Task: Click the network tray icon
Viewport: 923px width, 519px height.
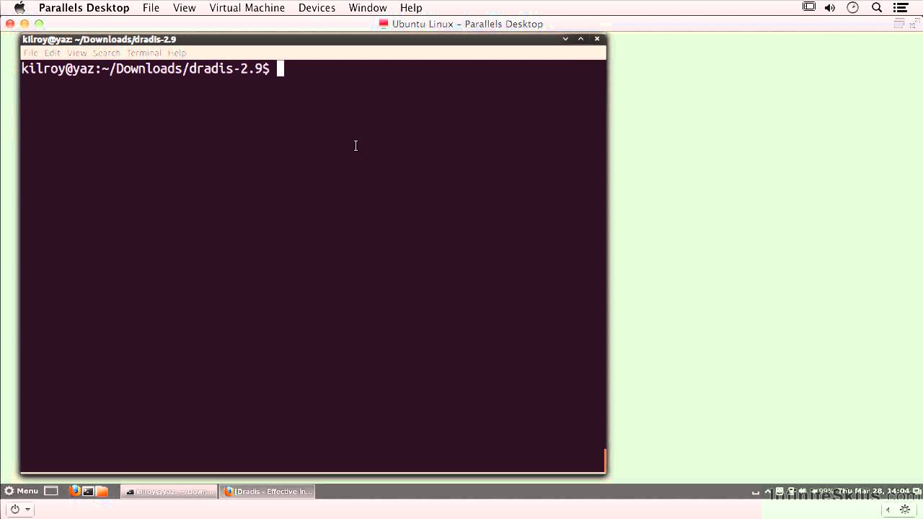Action: [791, 492]
